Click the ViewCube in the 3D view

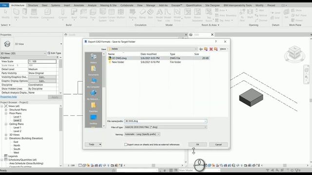tap(294, 53)
